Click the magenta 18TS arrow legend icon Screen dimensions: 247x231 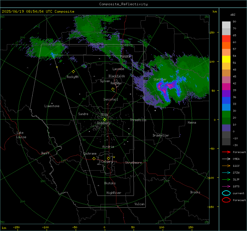pyautogui.click(x=226, y=187)
